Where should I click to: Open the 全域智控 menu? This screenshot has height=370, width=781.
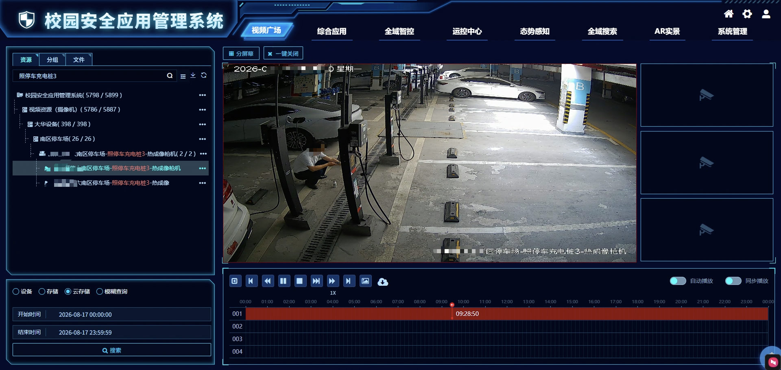(399, 31)
